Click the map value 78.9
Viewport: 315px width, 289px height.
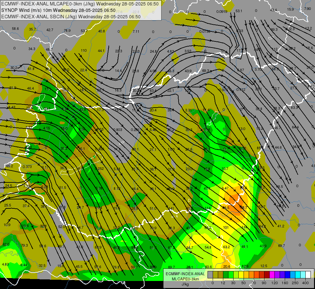pyautogui.click(x=67, y=31)
